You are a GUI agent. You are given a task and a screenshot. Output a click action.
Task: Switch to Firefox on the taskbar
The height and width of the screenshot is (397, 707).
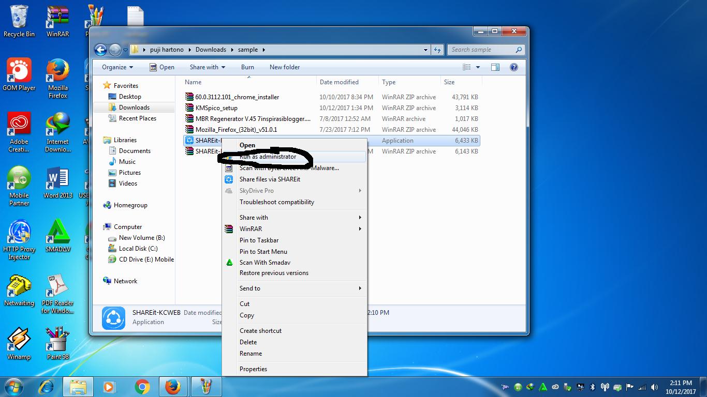(173, 386)
